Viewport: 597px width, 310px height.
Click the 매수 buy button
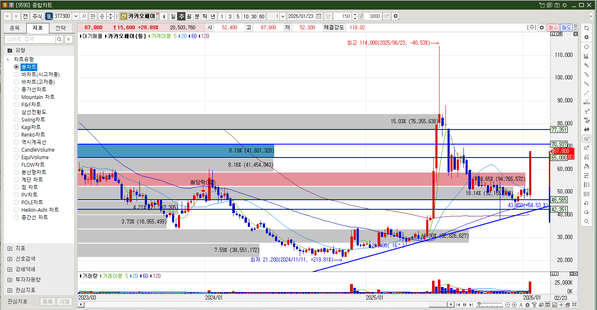553,28
